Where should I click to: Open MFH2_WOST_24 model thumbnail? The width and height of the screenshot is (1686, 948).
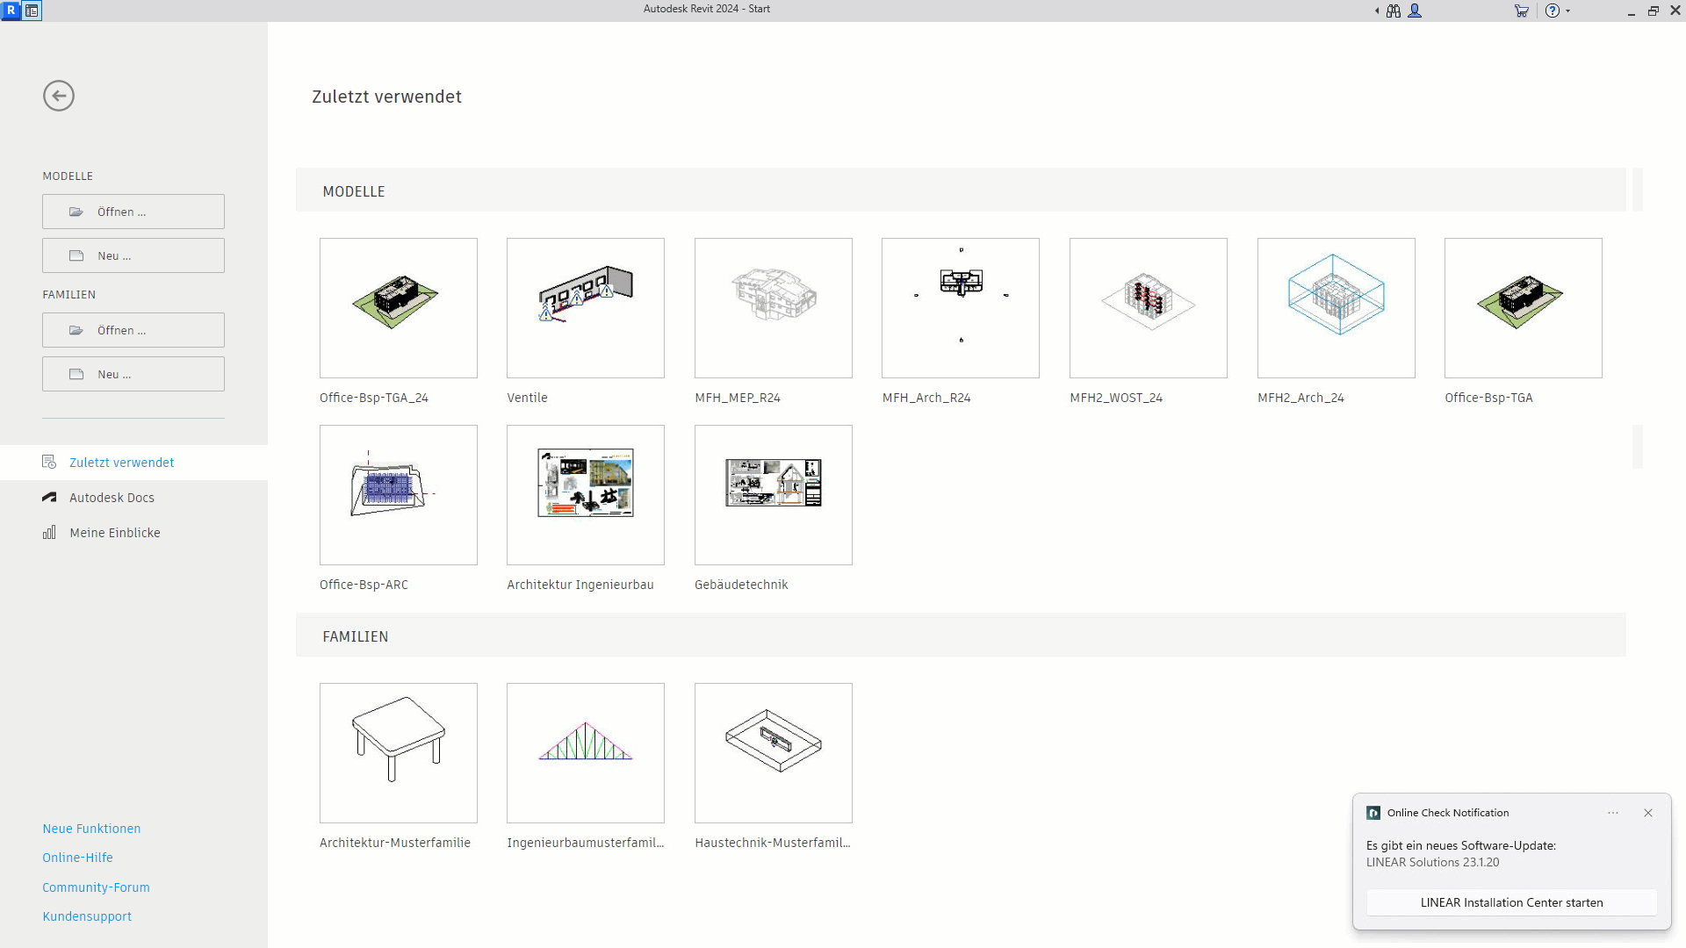click(1149, 308)
